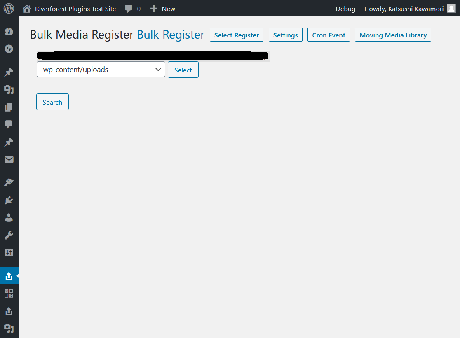This screenshot has height=338, width=460.
Task: Open the pin icon directly above the Media icon
Action: click(9, 72)
